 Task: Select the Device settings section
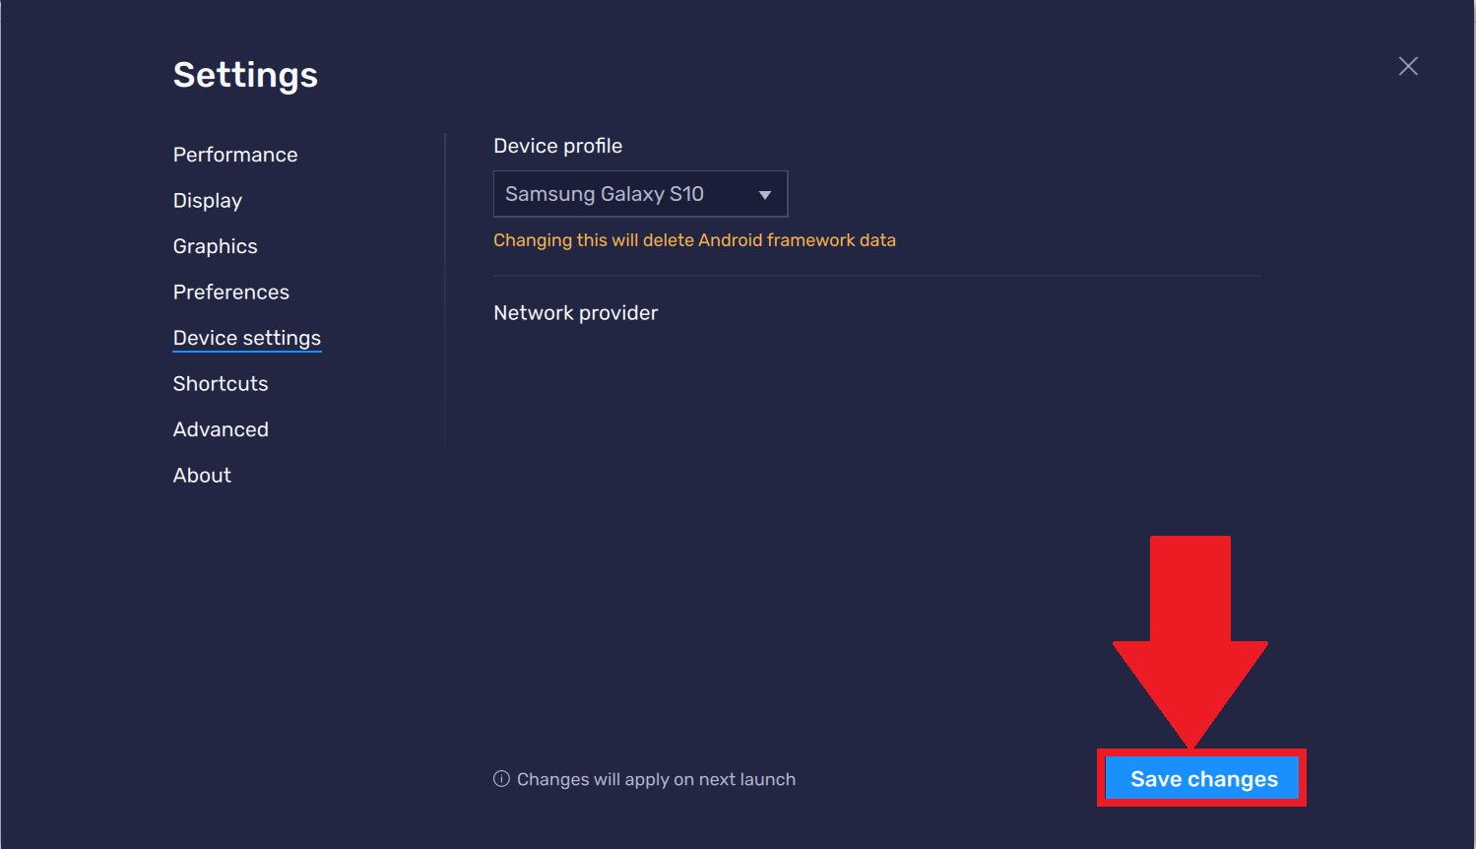pyautogui.click(x=247, y=338)
